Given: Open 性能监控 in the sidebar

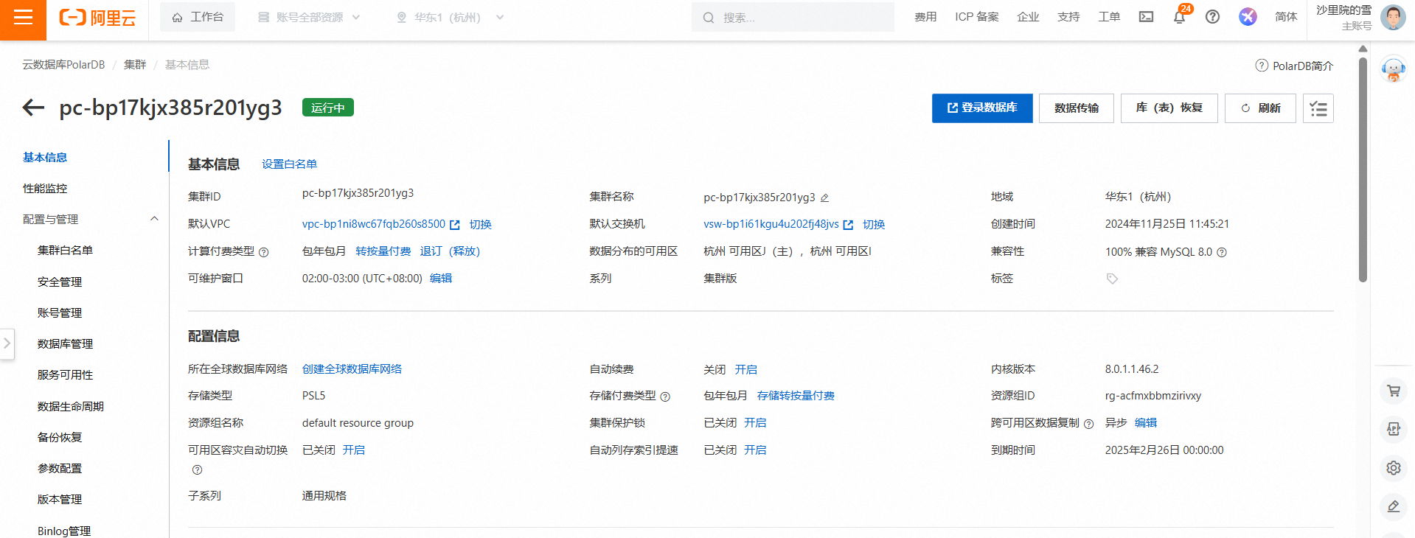Looking at the screenshot, I should pos(45,188).
